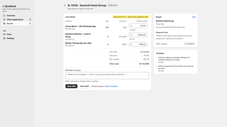Click the Save draft button
This screenshot has height=127, width=227.
tap(84, 86)
